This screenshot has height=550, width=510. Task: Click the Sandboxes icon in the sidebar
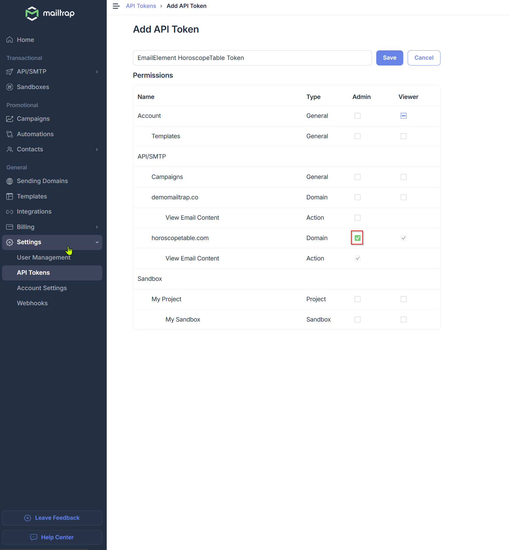pyautogui.click(x=10, y=87)
